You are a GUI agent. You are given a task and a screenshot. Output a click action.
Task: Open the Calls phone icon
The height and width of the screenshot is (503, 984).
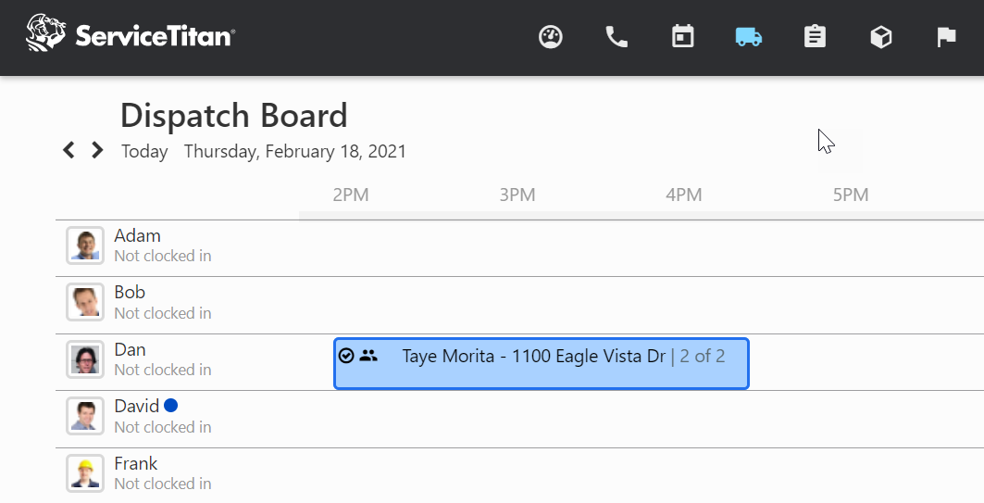click(617, 37)
